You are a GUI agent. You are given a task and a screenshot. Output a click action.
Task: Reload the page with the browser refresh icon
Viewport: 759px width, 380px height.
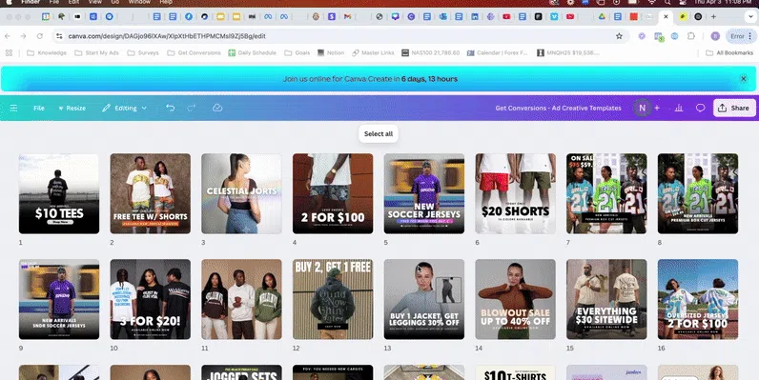coord(40,36)
